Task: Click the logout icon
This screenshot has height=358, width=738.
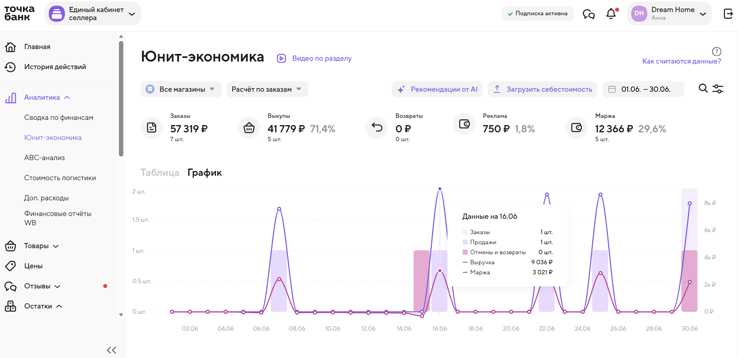Action: coord(728,14)
